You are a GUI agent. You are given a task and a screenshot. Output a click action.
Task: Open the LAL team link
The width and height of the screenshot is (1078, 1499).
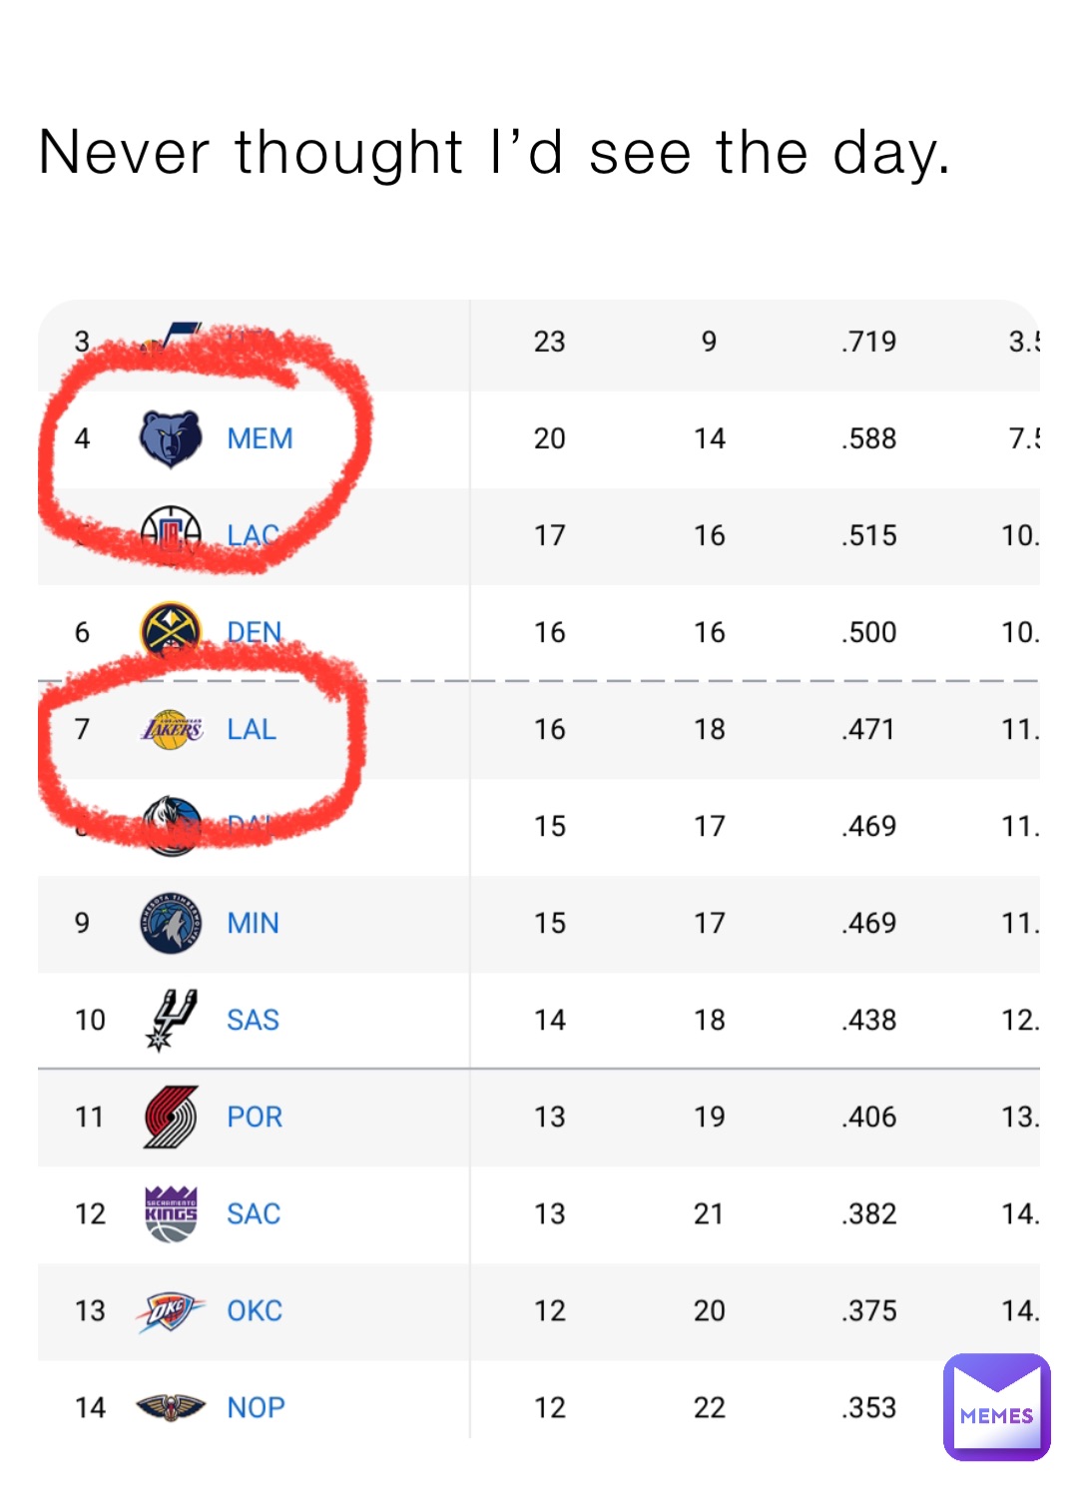pos(252,730)
